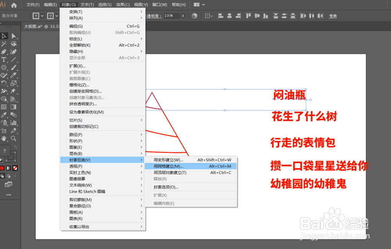Select the Curvature tool
Image resolution: width=391 pixels, height=249 pixels.
tap(13, 52)
